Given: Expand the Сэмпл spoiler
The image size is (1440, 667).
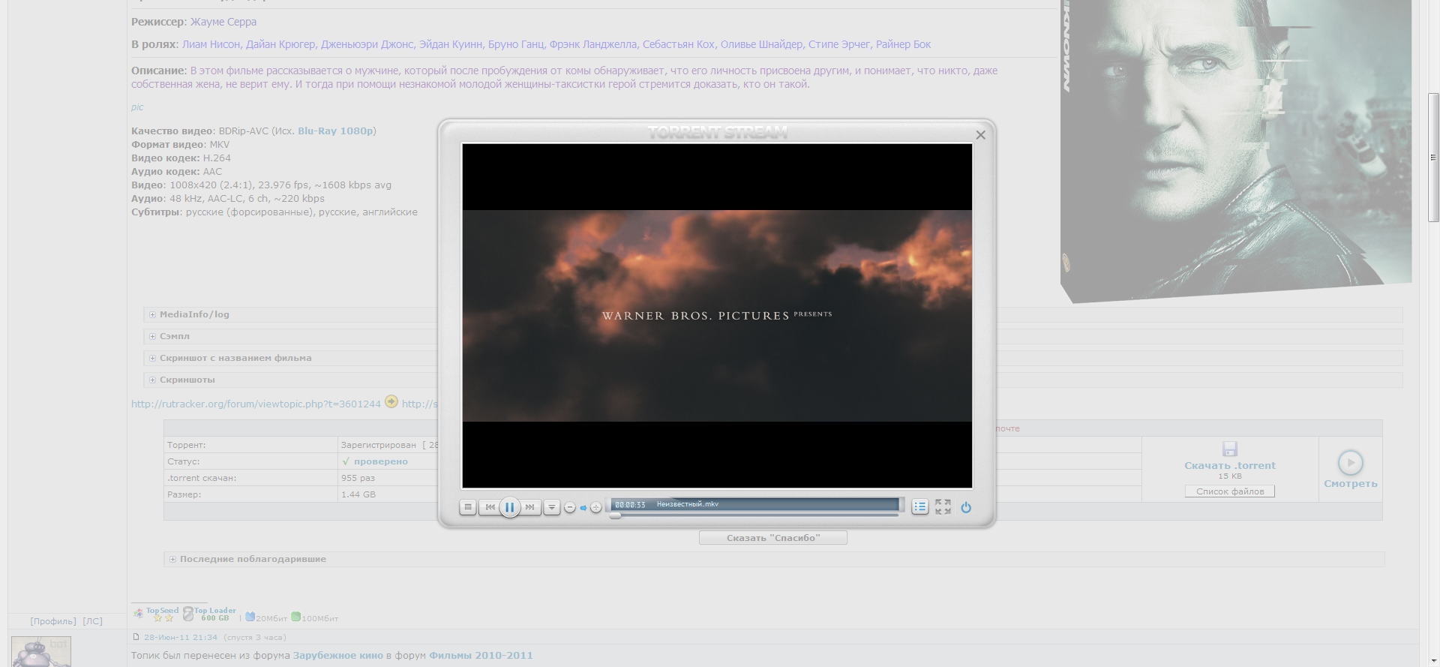Looking at the screenshot, I should (x=169, y=336).
